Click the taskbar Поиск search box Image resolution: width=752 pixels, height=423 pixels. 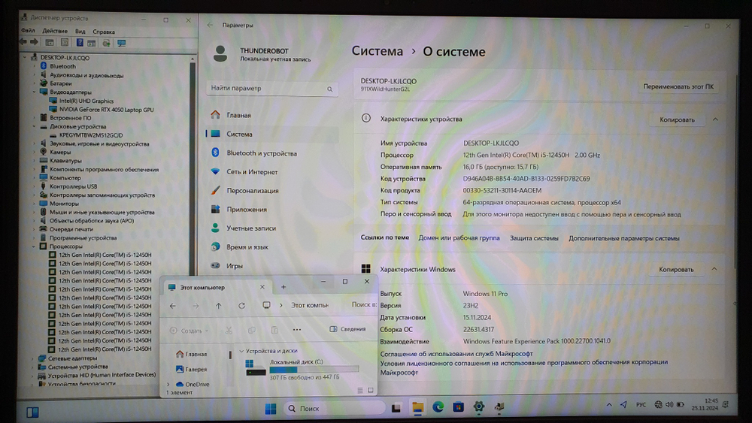pyautogui.click(x=335, y=409)
